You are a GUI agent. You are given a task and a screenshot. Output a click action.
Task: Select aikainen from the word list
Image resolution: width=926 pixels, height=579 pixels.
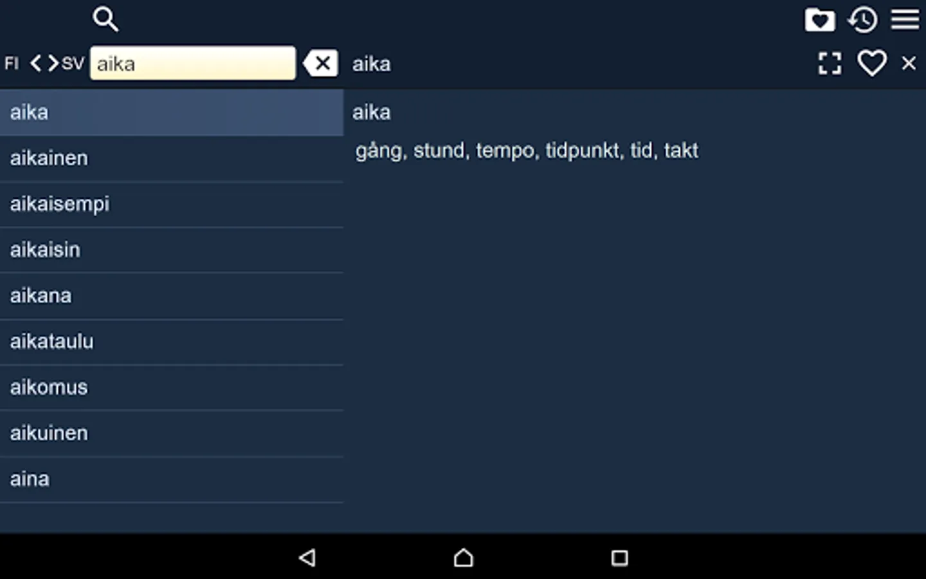point(171,158)
